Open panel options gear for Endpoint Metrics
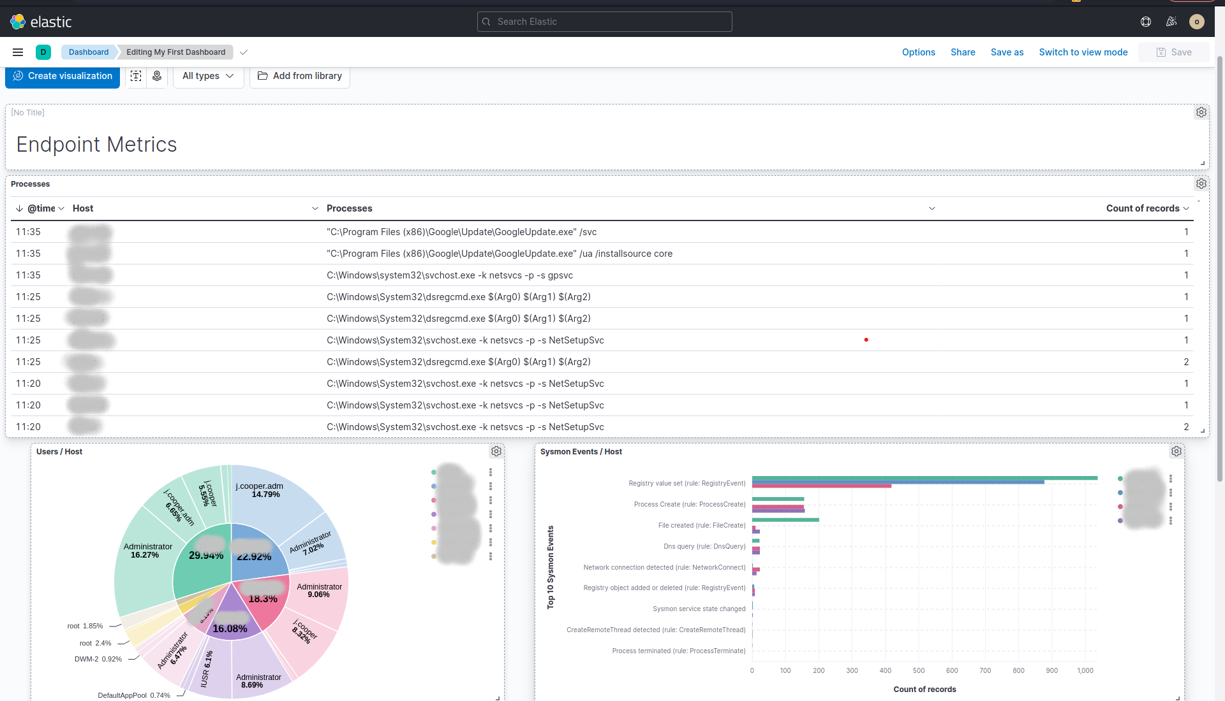 [x=1201, y=112]
